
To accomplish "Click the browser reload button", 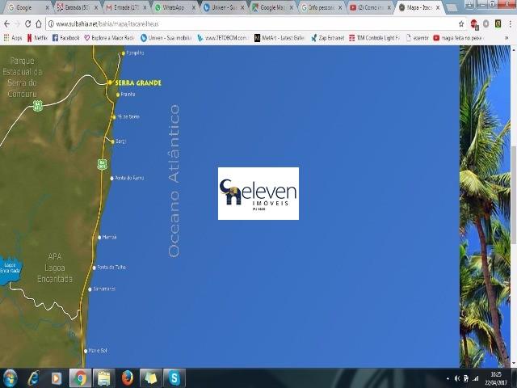I will (x=27, y=24).
